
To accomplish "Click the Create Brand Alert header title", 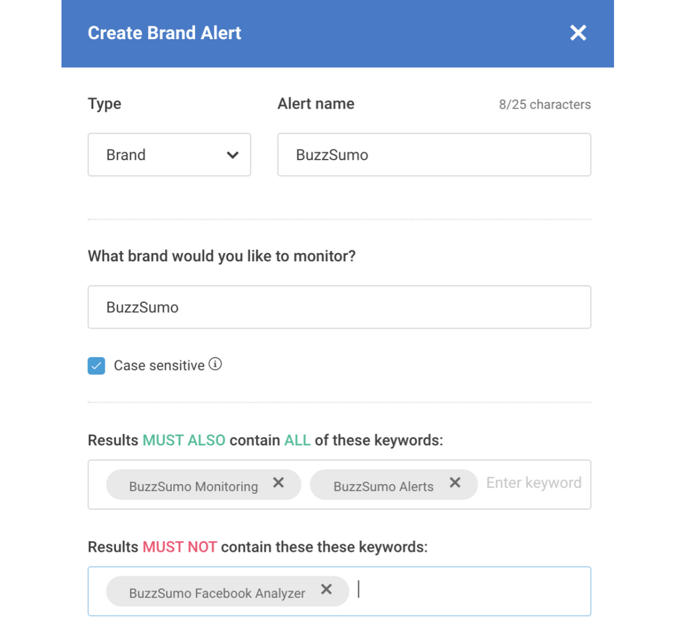I will (x=164, y=33).
